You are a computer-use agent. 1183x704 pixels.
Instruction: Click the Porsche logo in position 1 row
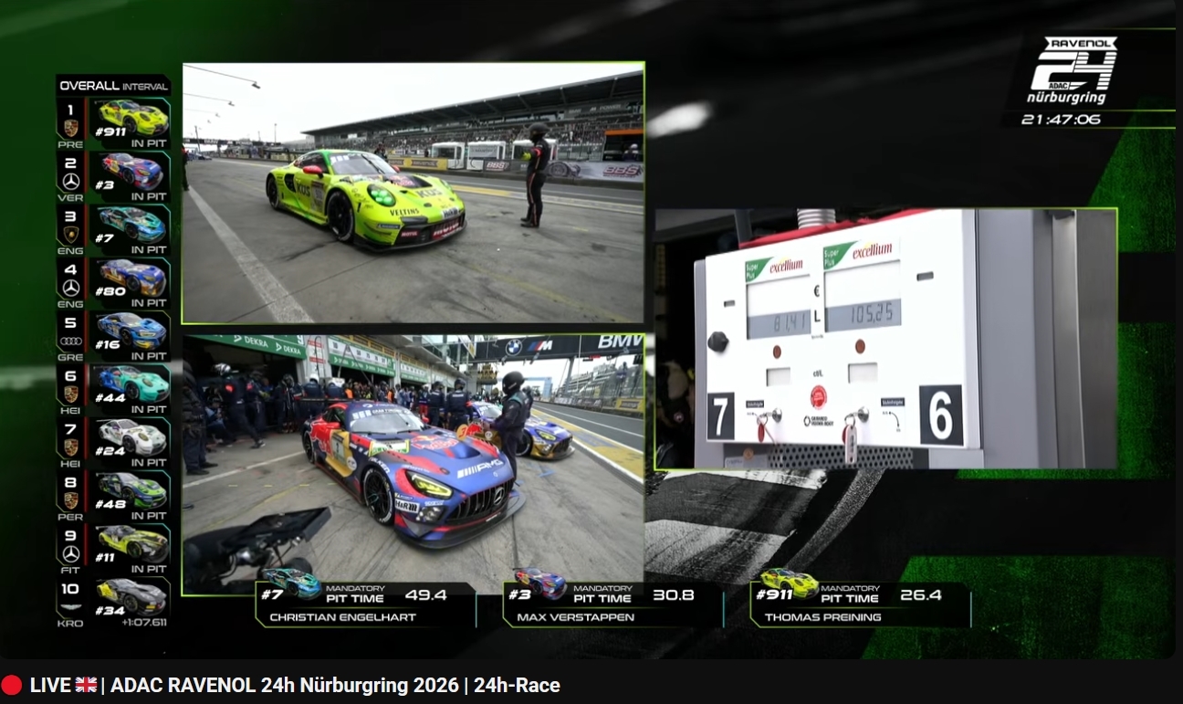(70, 128)
